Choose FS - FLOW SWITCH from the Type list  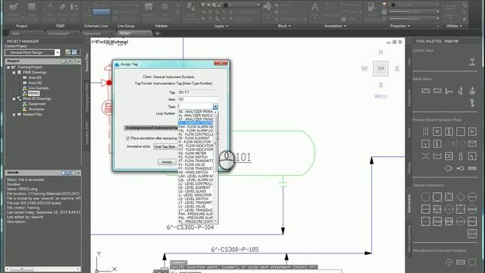pos(196,157)
